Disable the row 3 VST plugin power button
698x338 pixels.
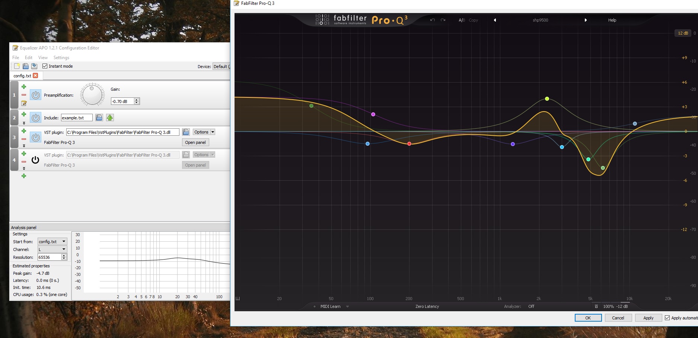point(36,137)
